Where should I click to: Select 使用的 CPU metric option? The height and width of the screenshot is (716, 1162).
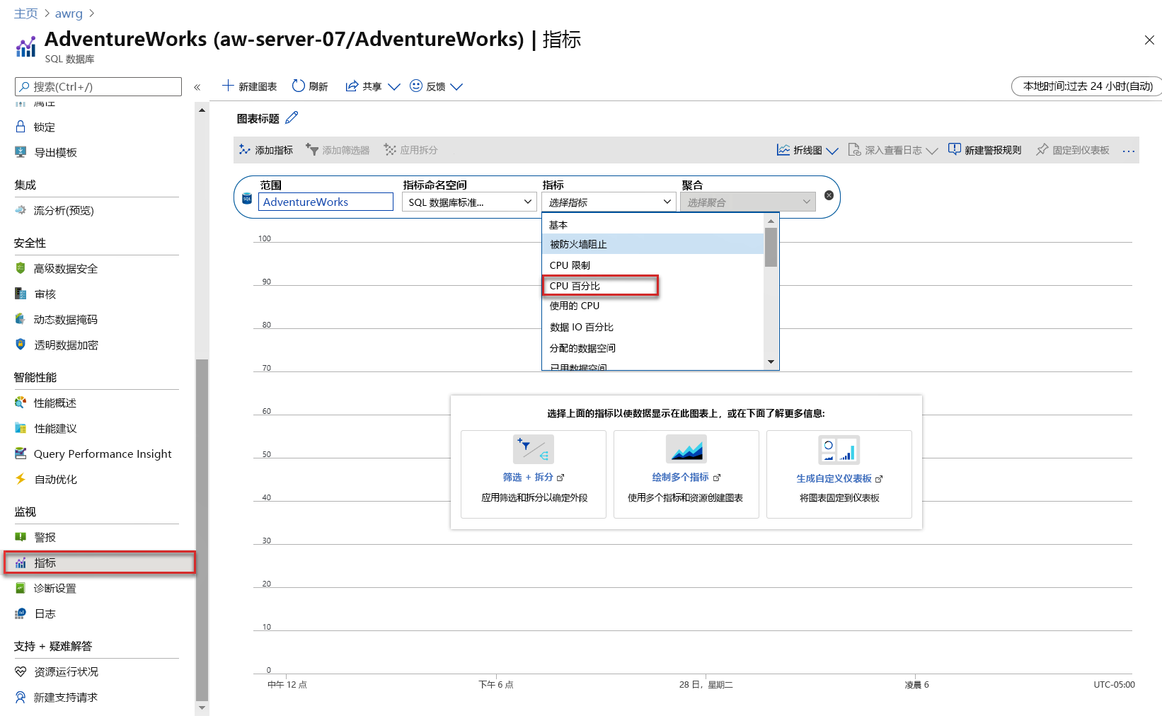point(653,306)
